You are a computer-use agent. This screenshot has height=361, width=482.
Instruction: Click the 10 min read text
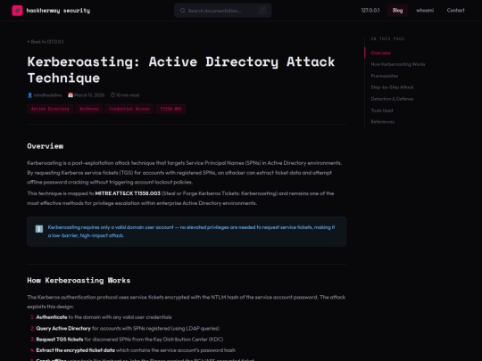click(128, 95)
